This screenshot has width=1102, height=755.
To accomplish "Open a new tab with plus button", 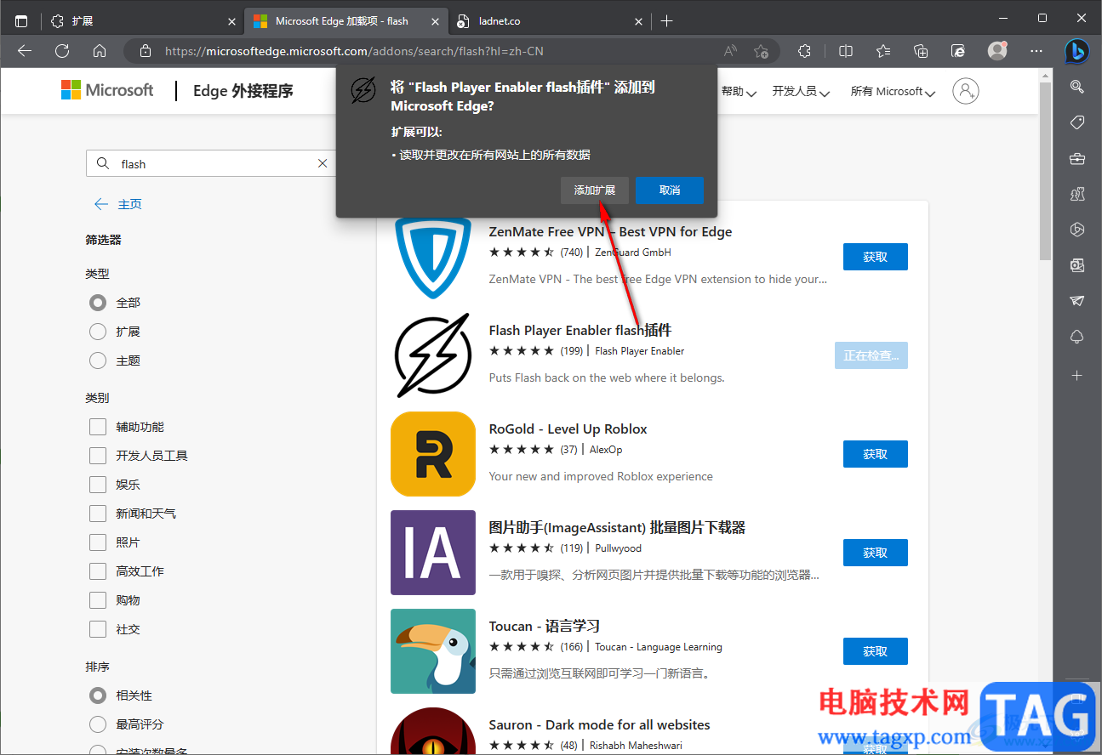I will point(666,21).
